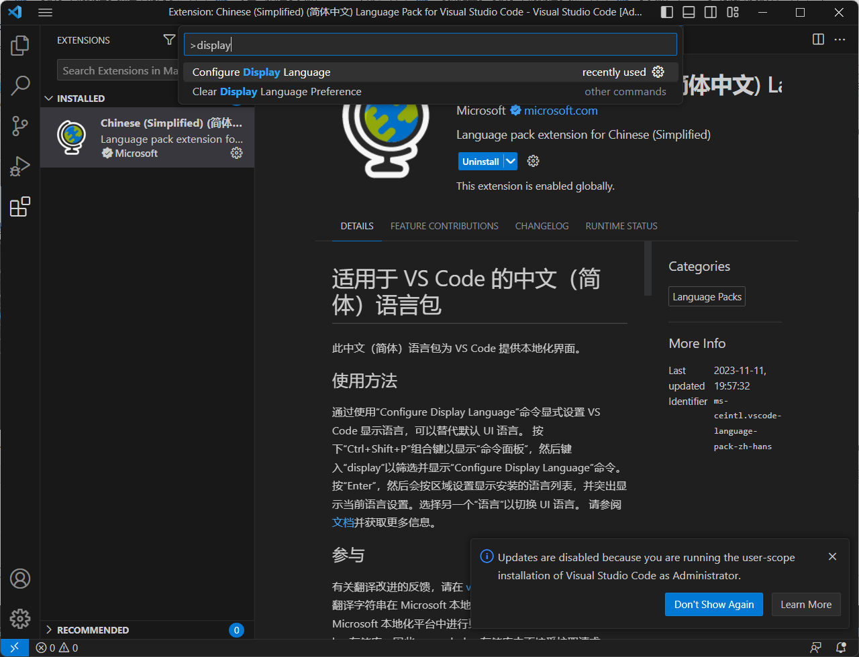Image resolution: width=859 pixels, height=657 pixels.
Task: Configure keybinding gear for Configure Display Language
Action: [658, 72]
